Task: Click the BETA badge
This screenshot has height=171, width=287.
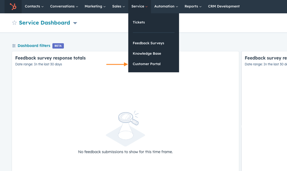Action: coord(58,46)
